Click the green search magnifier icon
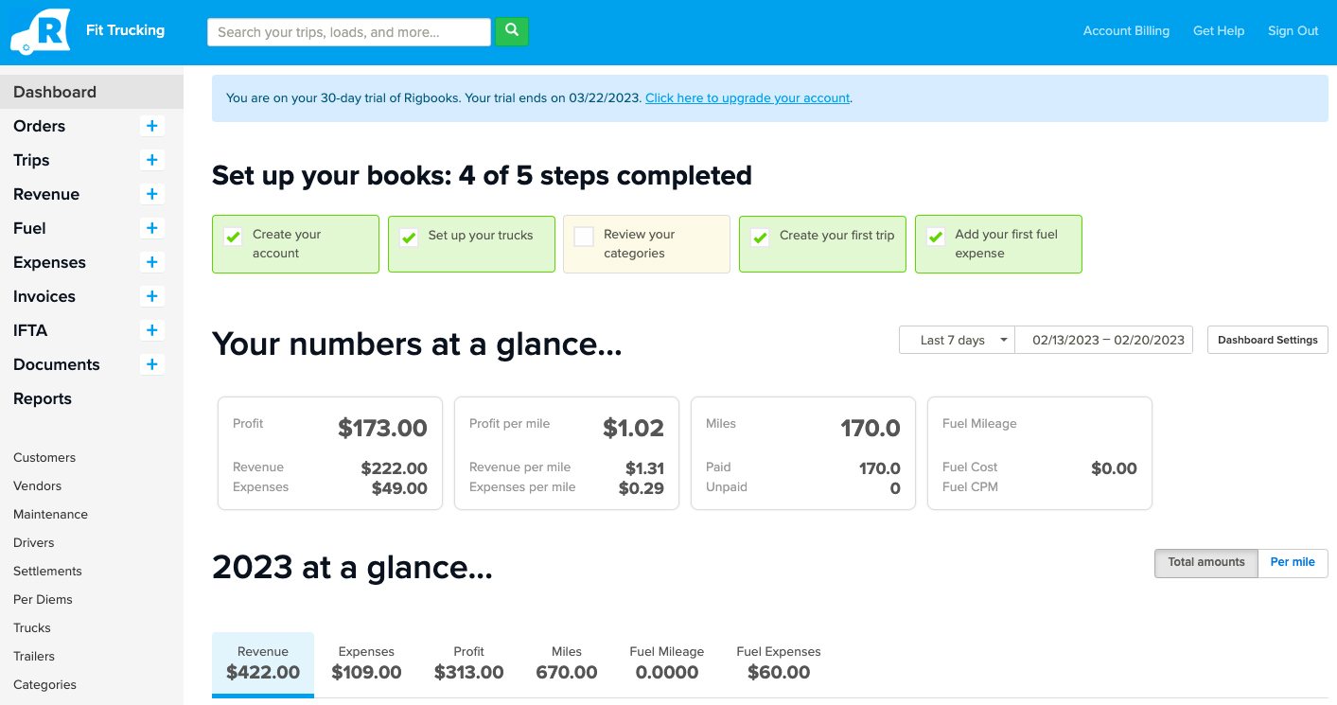 [x=512, y=31]
